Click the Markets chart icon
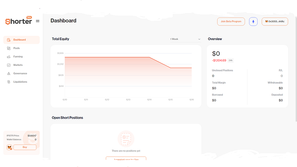 click(x=9, y=65)
